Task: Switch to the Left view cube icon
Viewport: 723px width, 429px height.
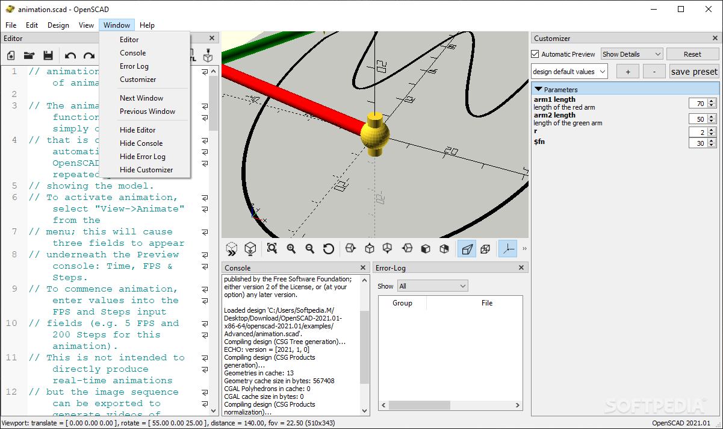Action: point(407,248)
